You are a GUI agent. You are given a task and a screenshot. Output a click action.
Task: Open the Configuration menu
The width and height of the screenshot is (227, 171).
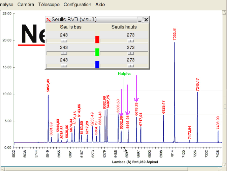78,4
